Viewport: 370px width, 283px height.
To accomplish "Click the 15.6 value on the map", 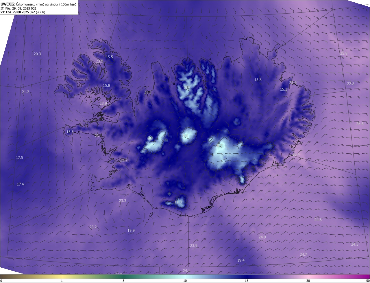I will pos(70,132).
